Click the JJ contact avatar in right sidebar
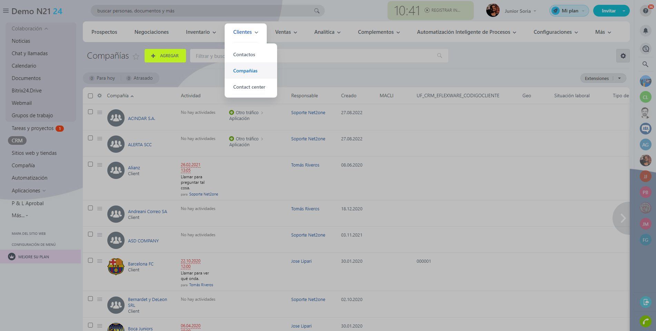 pos(645,177)
